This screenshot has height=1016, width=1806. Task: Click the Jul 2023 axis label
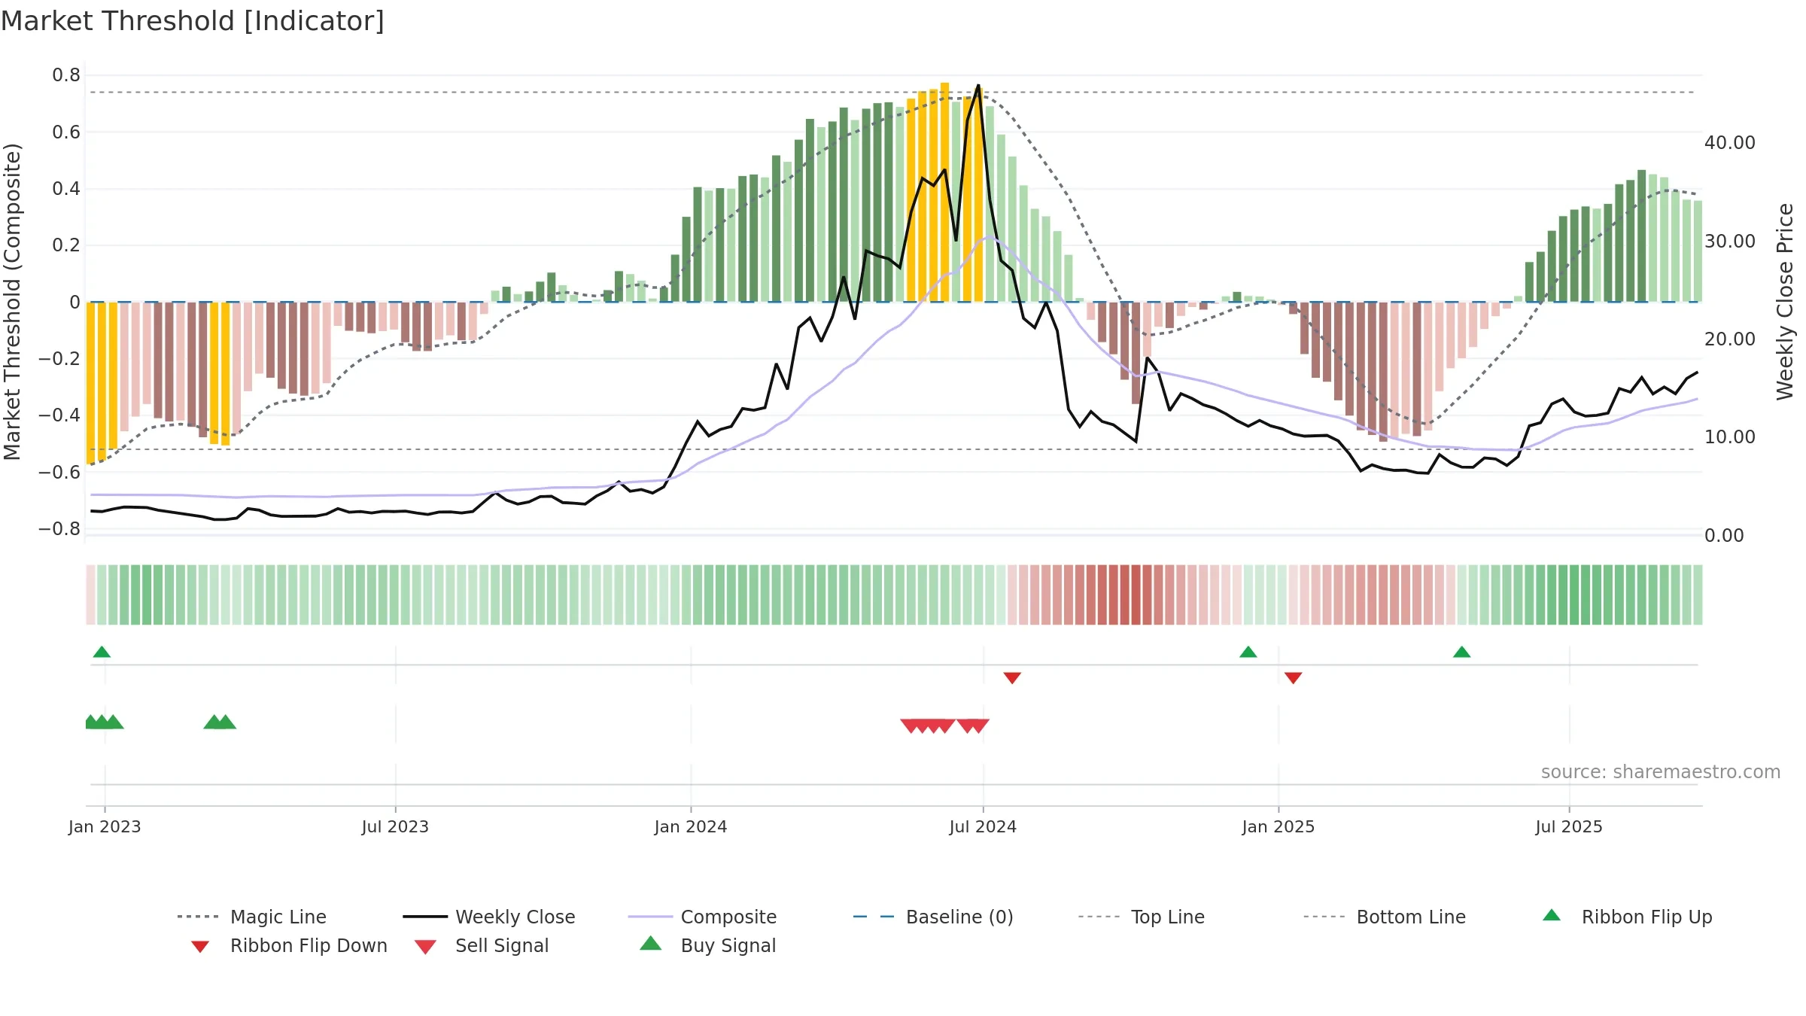[395, 826]
